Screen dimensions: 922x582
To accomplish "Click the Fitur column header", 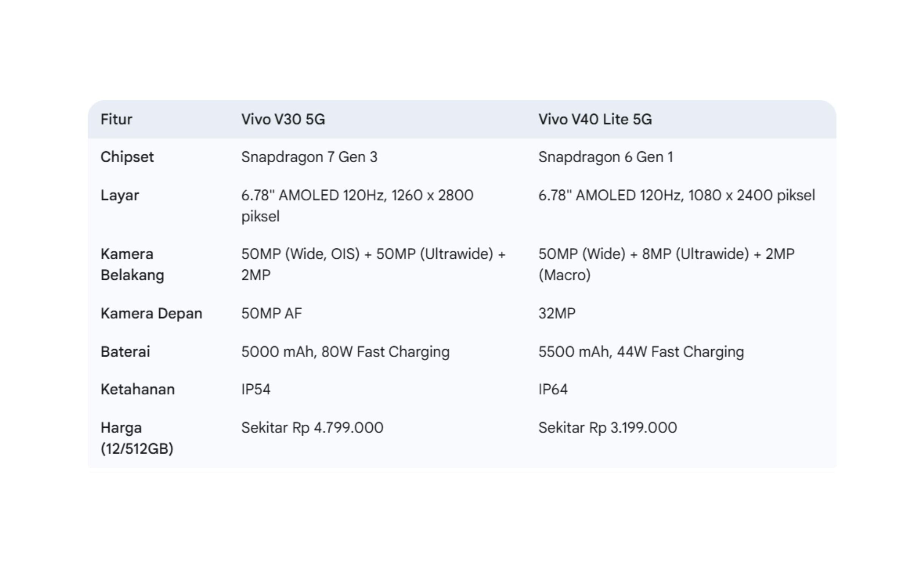I will coord(116,119).
